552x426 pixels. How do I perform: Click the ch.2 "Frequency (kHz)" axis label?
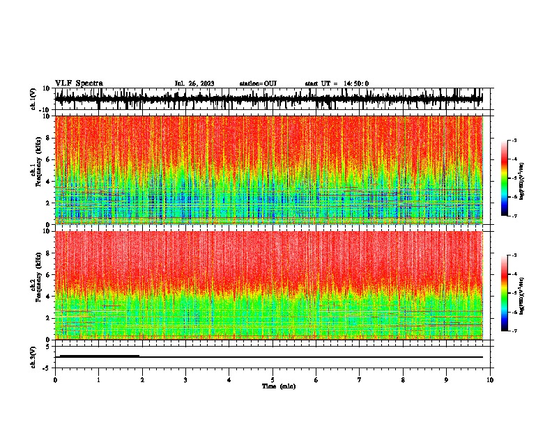[38, 277]
